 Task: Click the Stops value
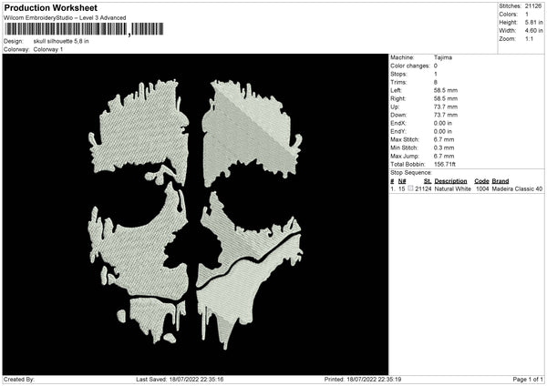pos(436,75)
